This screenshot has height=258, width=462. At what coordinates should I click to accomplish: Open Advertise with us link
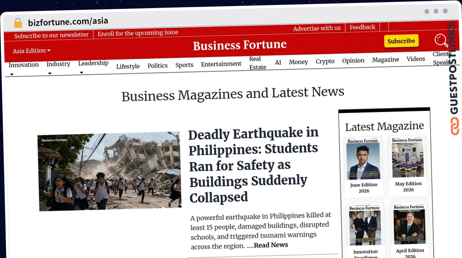(x=317, y=28)
